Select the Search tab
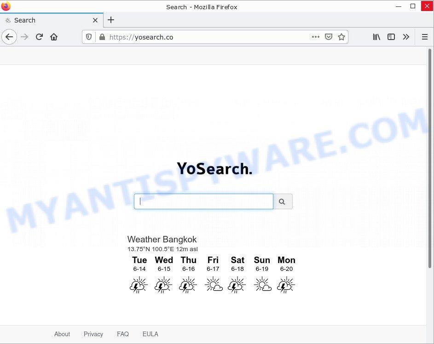 pyautogui.click(x=52, y=20)
